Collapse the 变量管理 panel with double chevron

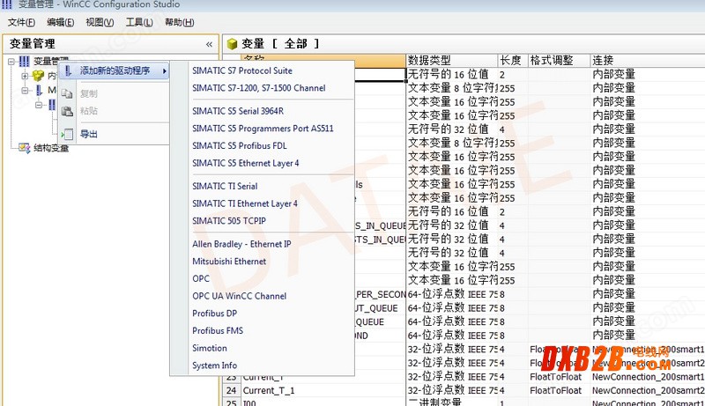(x=209, y=44)
